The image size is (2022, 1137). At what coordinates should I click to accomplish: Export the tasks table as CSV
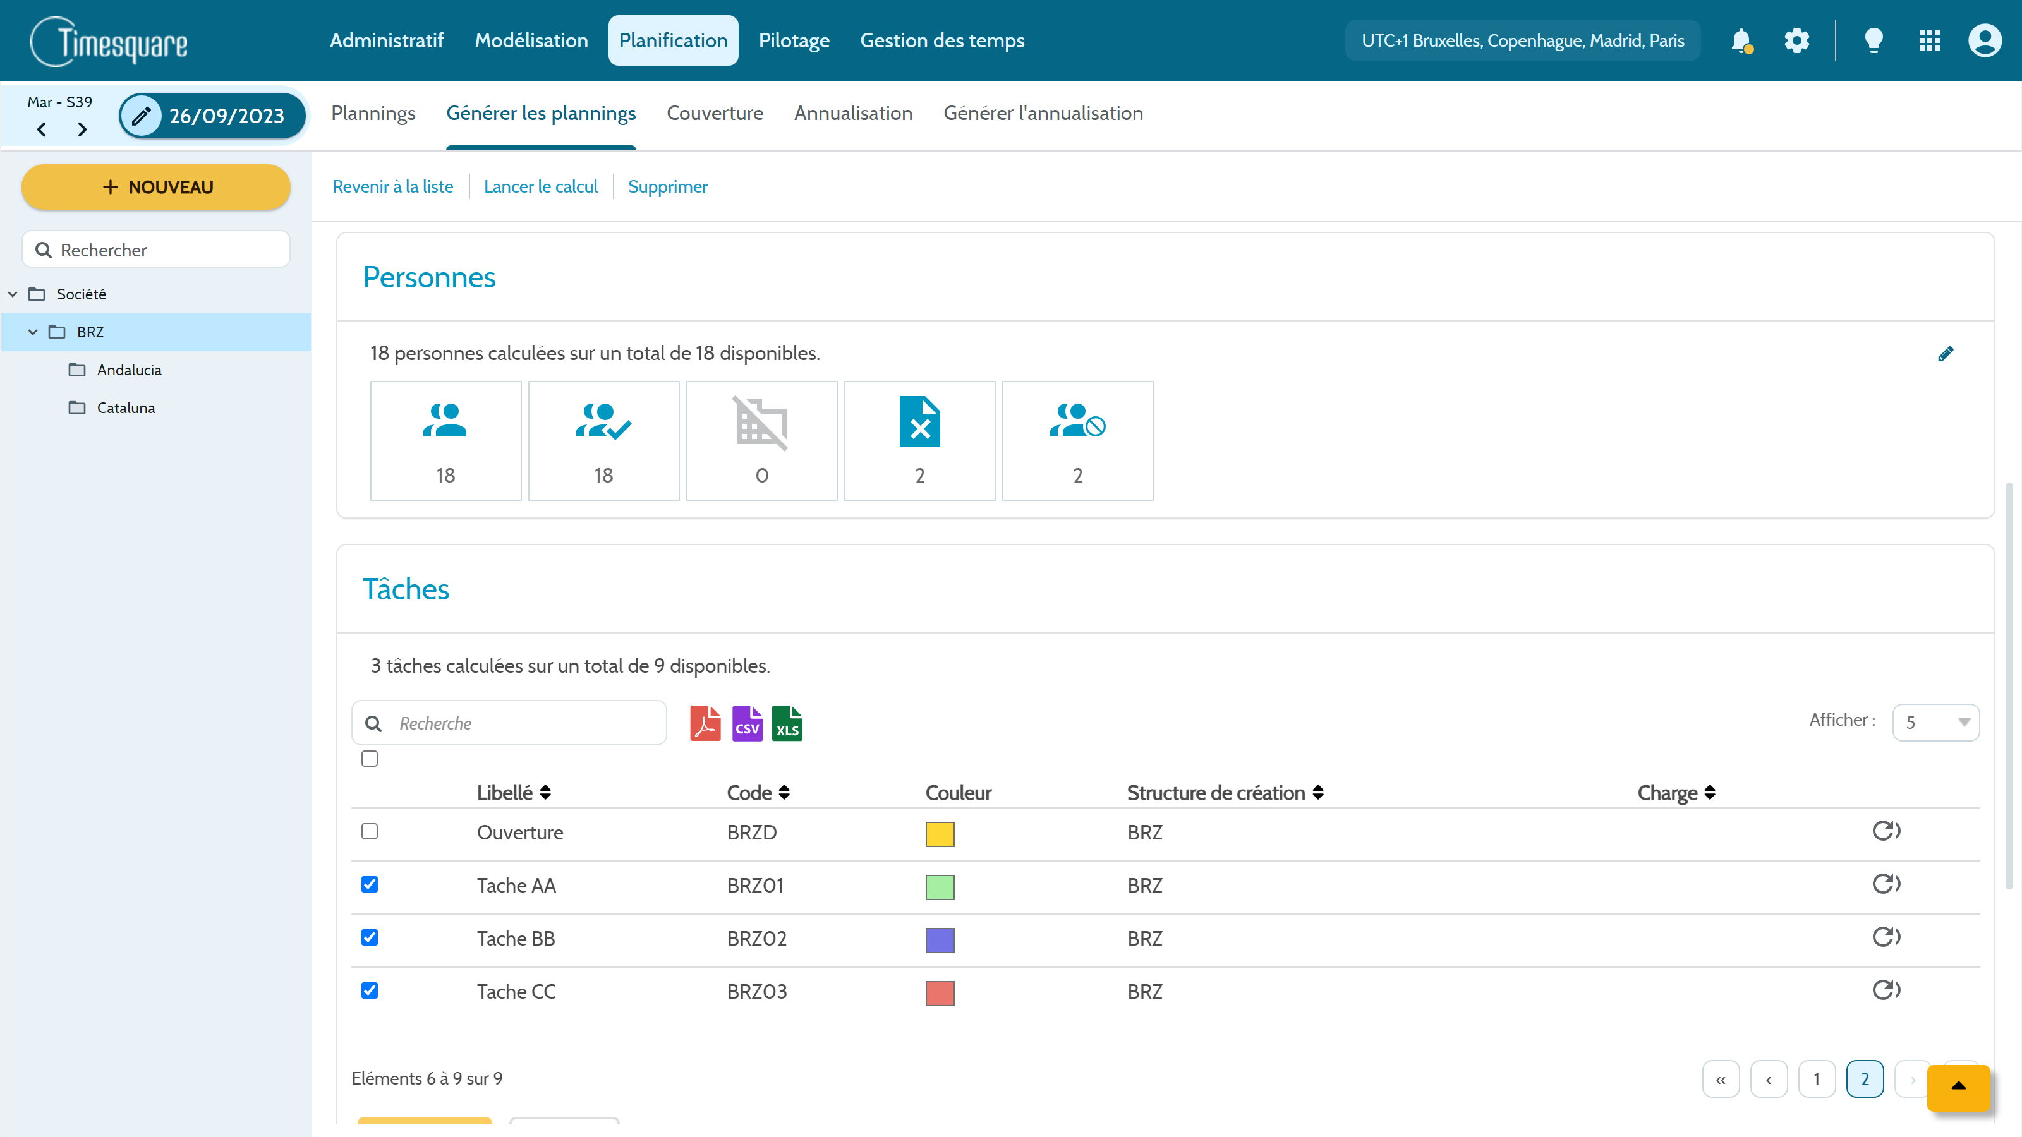[748, 723]
